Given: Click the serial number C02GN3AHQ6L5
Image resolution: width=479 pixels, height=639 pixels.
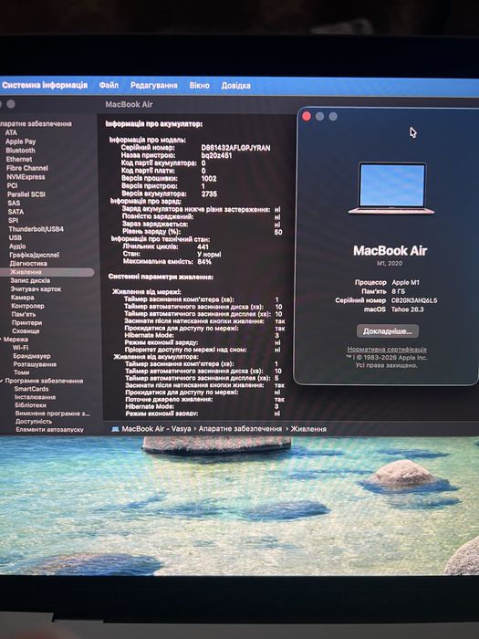Looking at the screenshot, I should coord(414,300).
